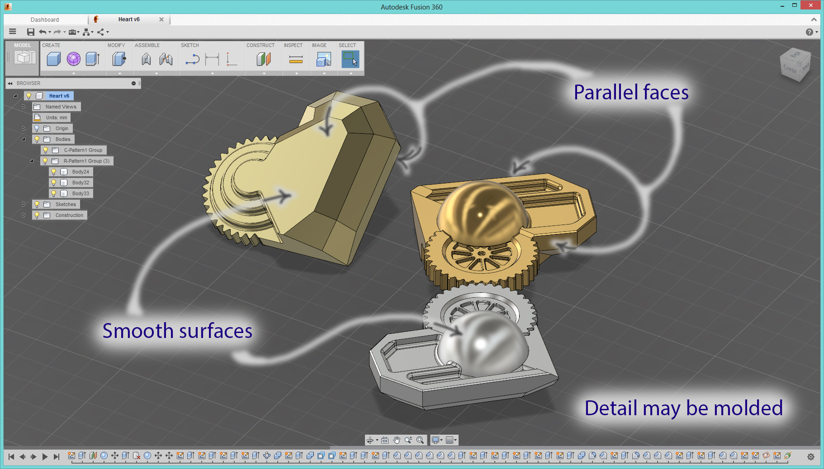Open the ASSEMBLE menu label

tap(147, 45)
